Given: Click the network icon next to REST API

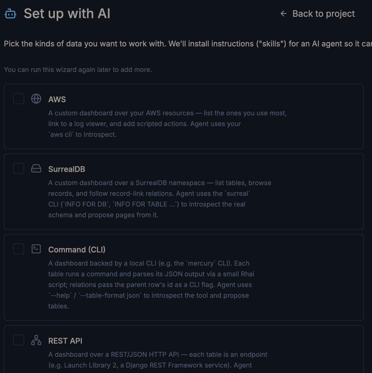Looking at the screenshot, I should pos(36,340).
